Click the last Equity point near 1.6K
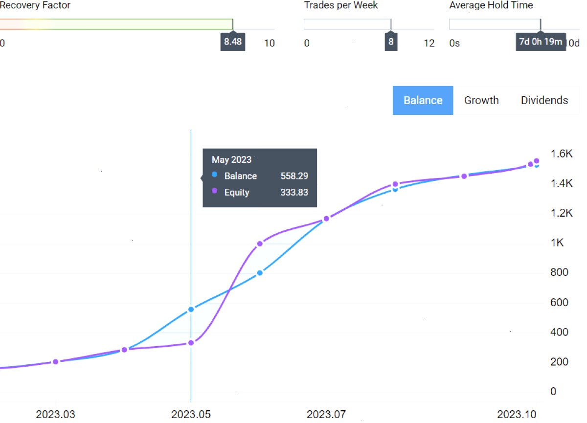The image size is (587, 423). coord(537,161)
